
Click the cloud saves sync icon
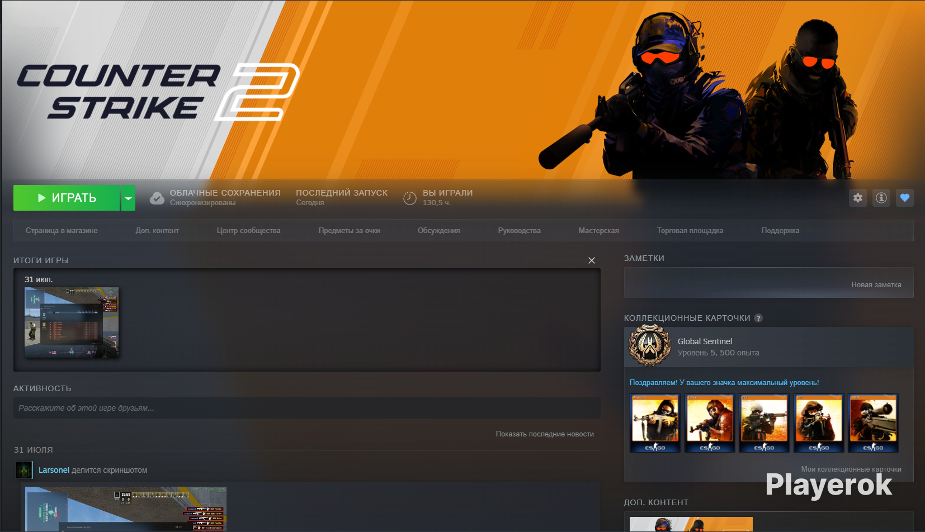(157, 198)
